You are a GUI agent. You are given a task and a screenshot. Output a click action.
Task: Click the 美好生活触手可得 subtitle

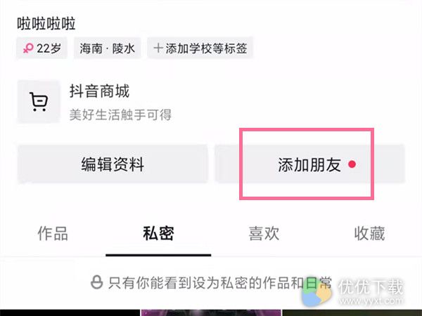[x=120, y=115]
